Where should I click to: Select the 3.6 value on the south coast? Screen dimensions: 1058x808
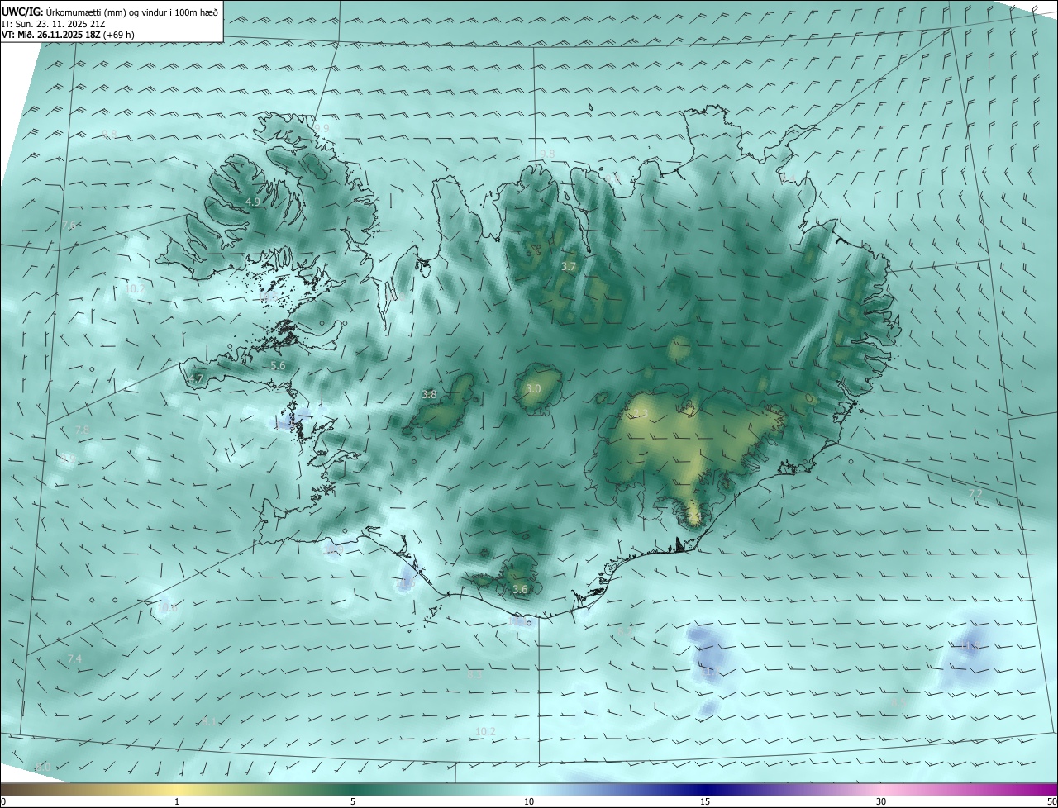click(520, 589)
